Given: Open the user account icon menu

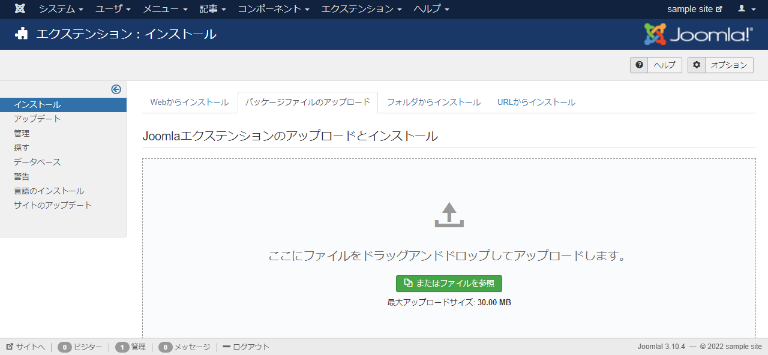Looking at the screenshot, I should 746,9.
